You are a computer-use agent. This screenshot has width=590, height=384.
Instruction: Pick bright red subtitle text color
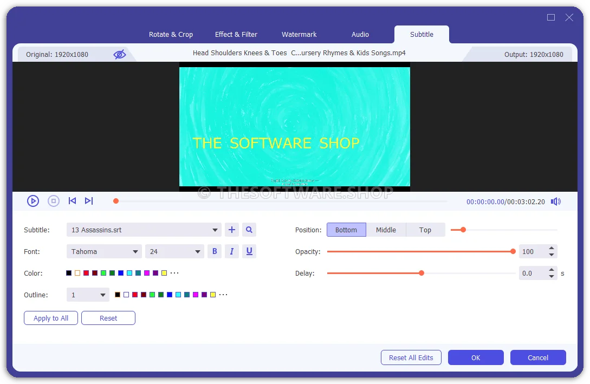(x=86, y=273)
